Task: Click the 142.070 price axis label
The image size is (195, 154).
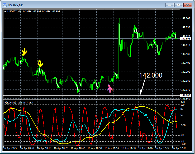Action: pos(186,90)
